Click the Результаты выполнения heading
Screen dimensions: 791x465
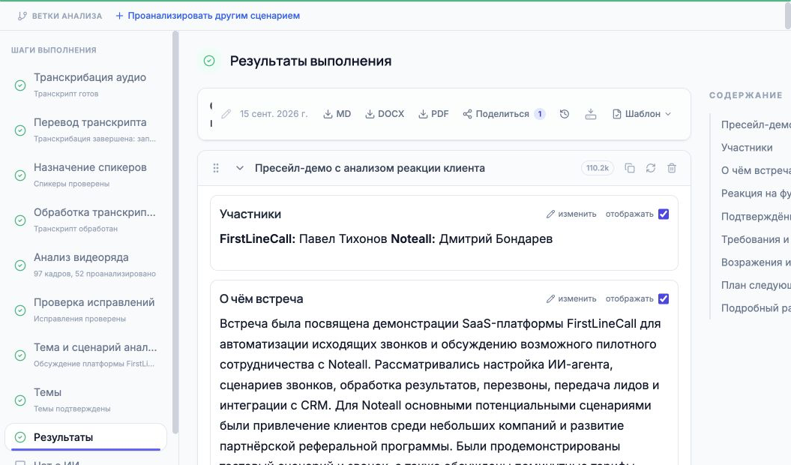(x=310, y=61)
